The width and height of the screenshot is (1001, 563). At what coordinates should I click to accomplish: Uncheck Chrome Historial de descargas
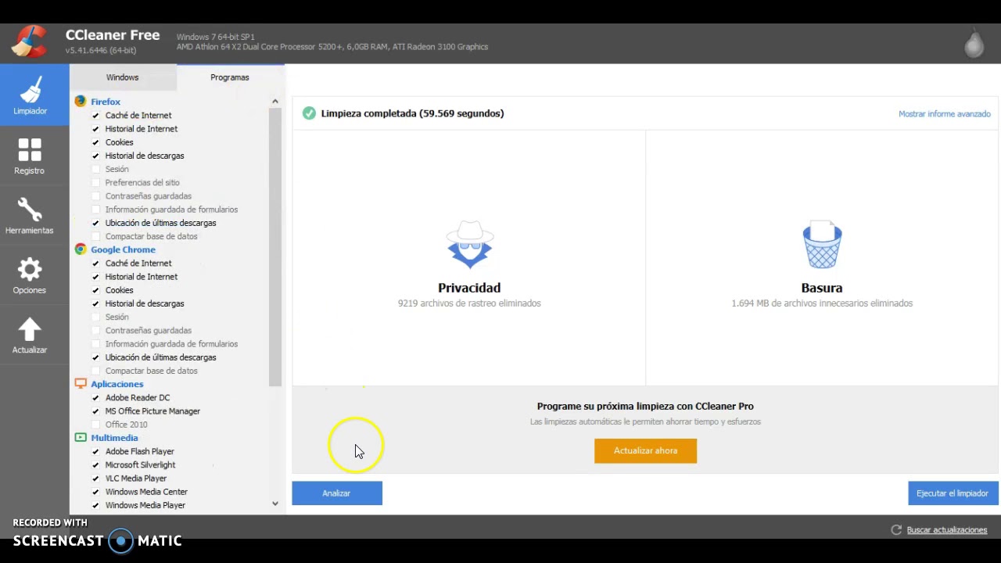(95, 303)
